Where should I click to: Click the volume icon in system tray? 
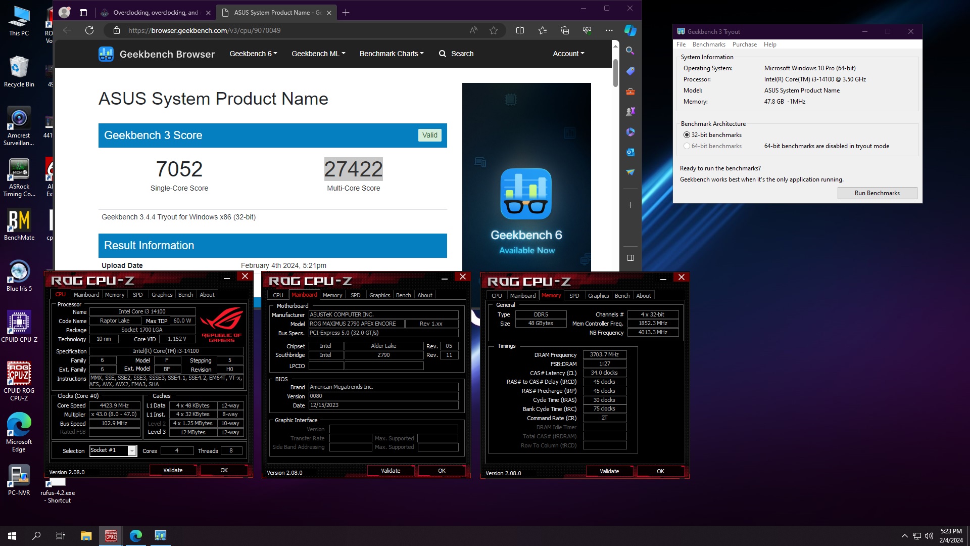[x=929, y=536]
